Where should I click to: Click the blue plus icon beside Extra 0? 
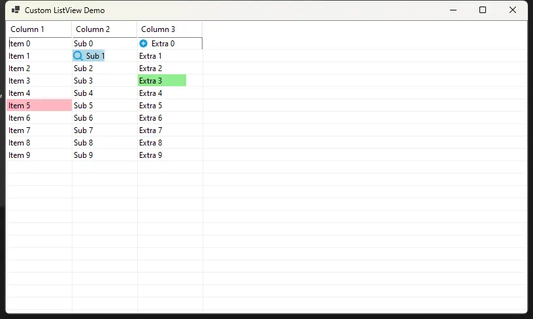144,44
